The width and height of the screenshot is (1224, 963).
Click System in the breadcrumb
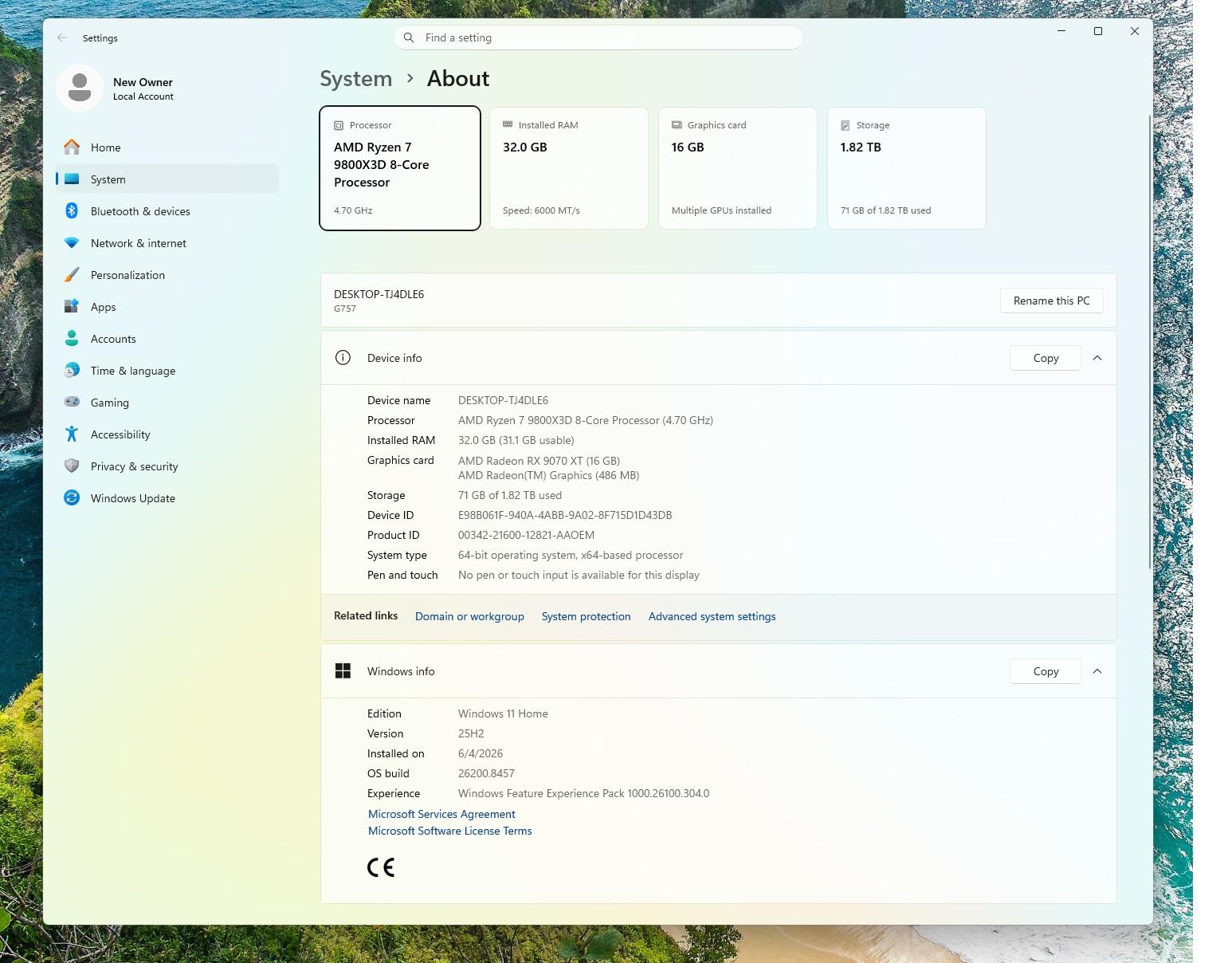click(x=356, y=79)
